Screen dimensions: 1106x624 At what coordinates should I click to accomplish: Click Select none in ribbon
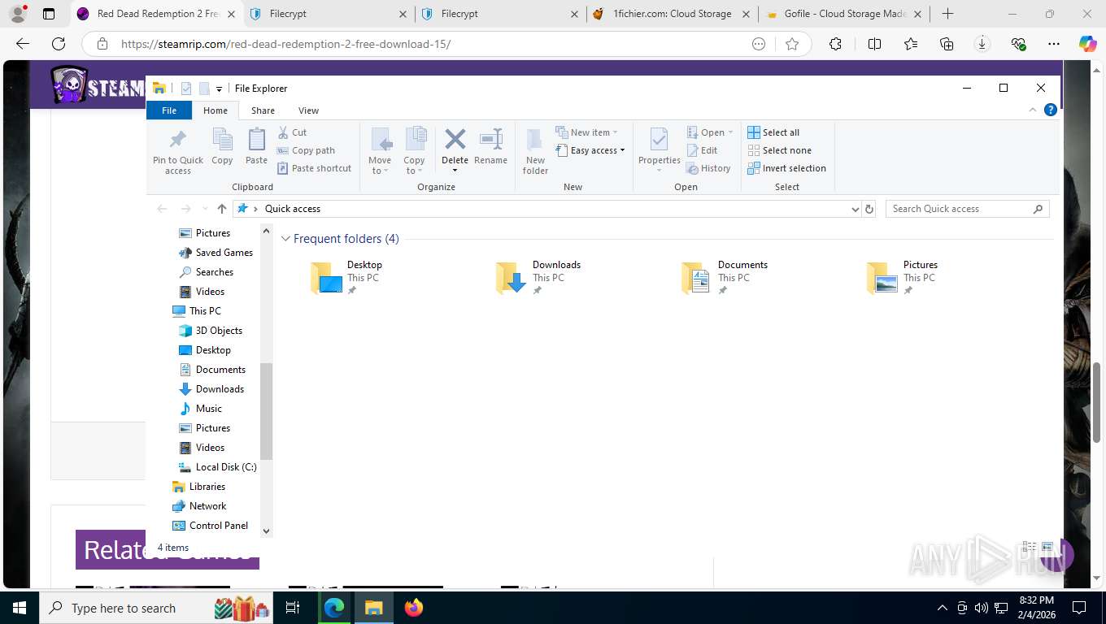pyautogui.click(x=779, y=150)
